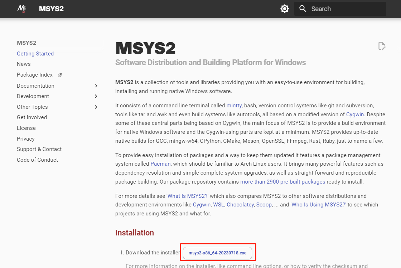401x268 pixels.
Task: Follow the first Cygwin link after 'modified version of'
Action: tap(355, 114)
